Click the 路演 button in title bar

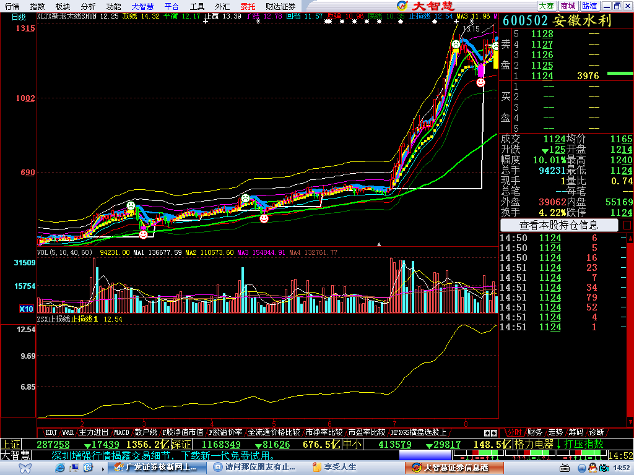tap(589, 6)
